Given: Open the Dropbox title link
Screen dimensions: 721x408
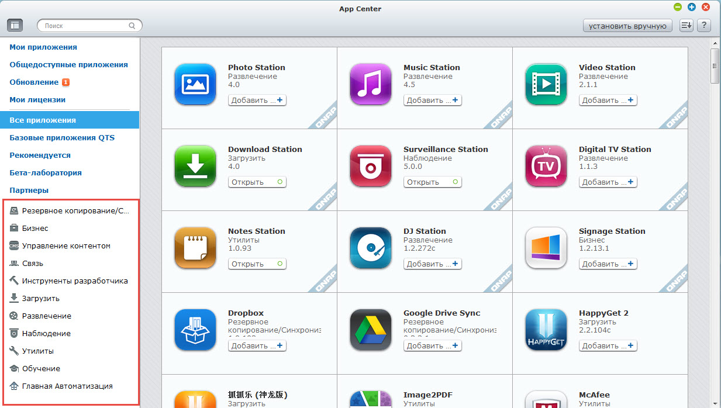Looking at the screenshot, I should pyautogui.click(x=246, y=313).
